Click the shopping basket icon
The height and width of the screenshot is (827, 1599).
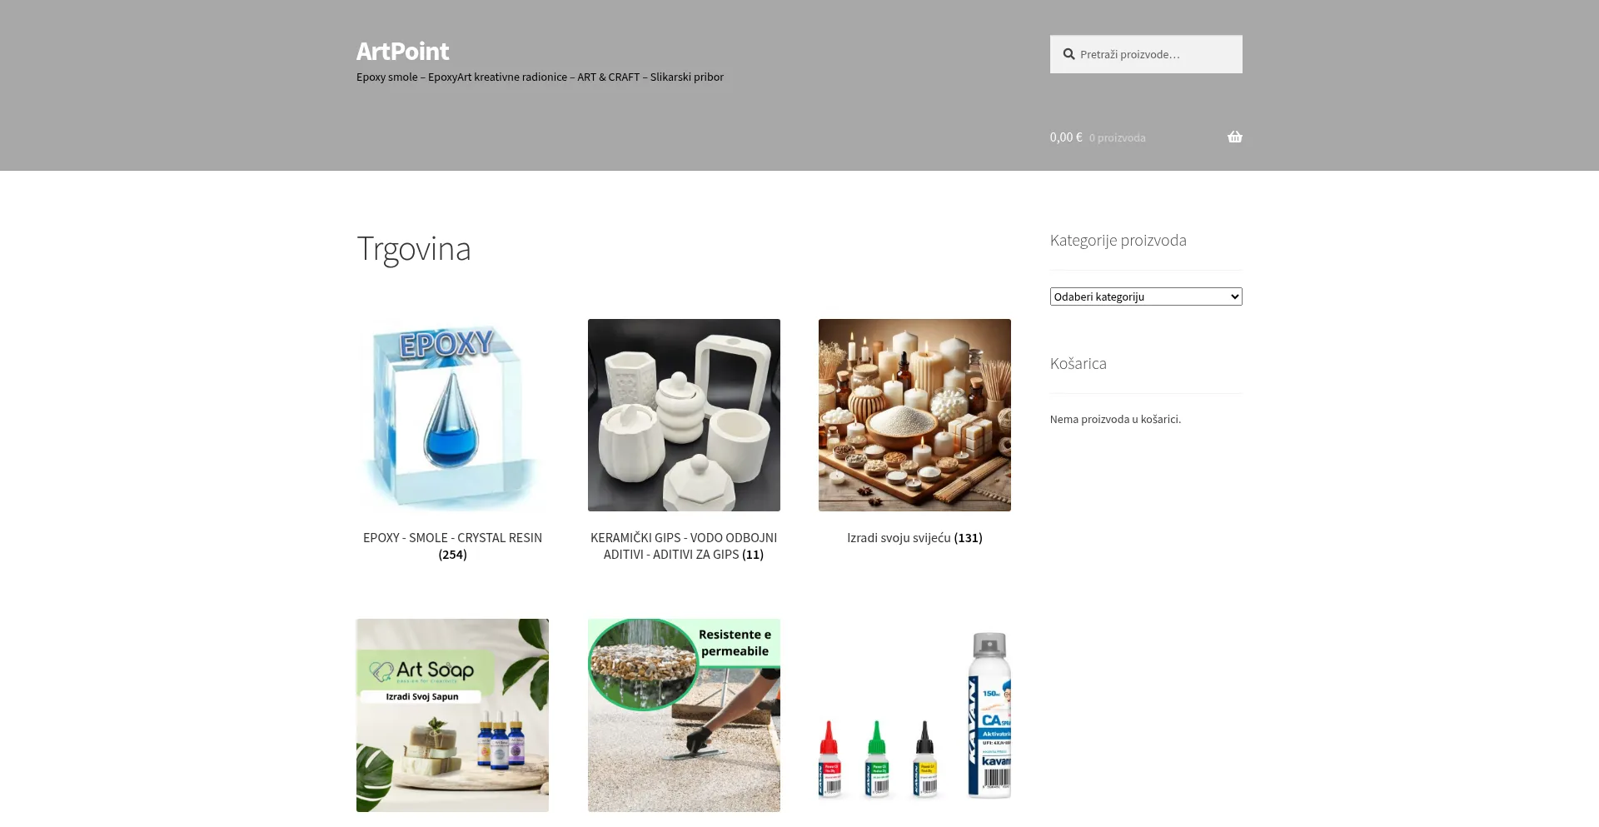point(1234,137)
